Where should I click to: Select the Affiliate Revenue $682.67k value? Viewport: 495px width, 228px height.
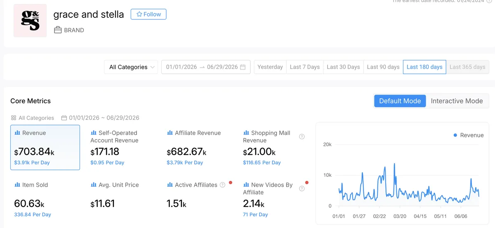click(186, 152)
